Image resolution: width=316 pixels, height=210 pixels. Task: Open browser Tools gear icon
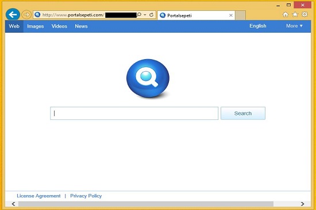point(305,14)
